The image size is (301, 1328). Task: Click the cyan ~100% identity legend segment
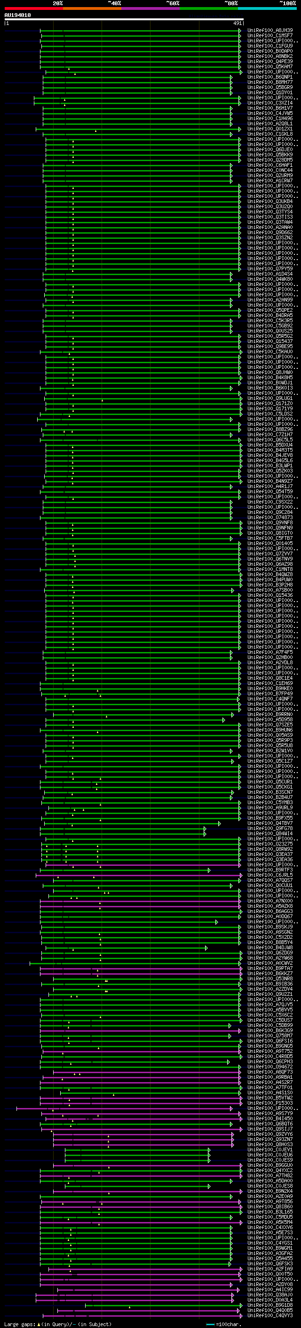point(267,8)
